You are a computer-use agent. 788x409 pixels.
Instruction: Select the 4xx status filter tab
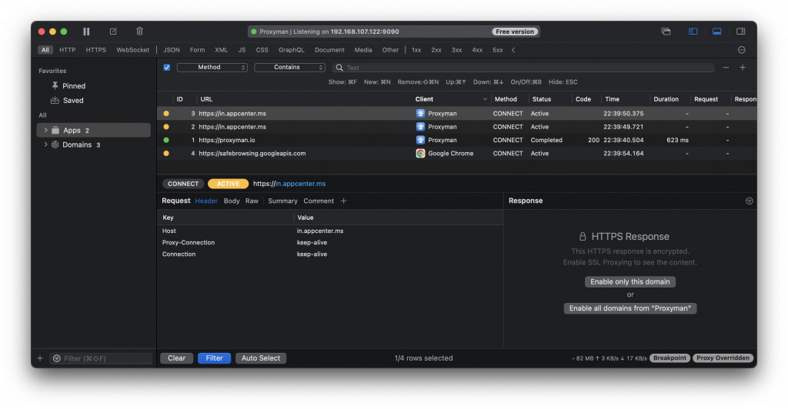pos(477,50)
